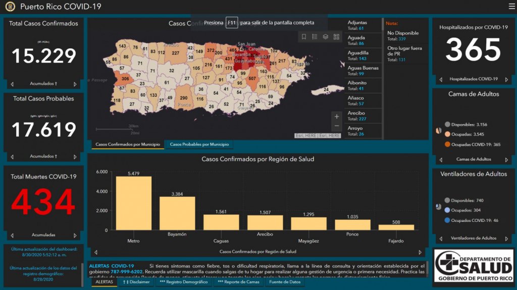
Task: Advance the Total Muertes Acumuladas panel
Action: click(x=75, y=236)
